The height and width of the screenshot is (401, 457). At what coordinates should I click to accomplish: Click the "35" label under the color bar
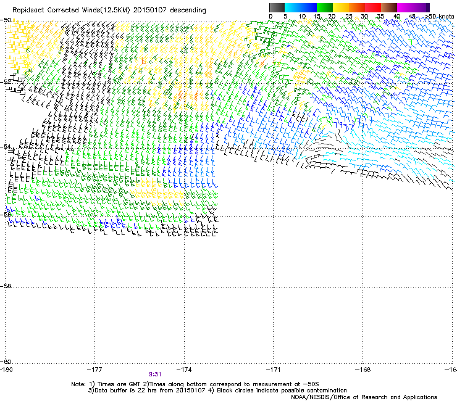pyautogui.click(x=380, y=16)
